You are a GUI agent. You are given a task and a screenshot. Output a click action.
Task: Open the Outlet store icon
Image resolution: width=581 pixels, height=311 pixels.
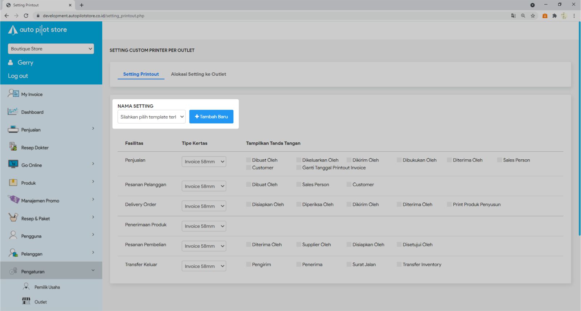pos(26,301)
